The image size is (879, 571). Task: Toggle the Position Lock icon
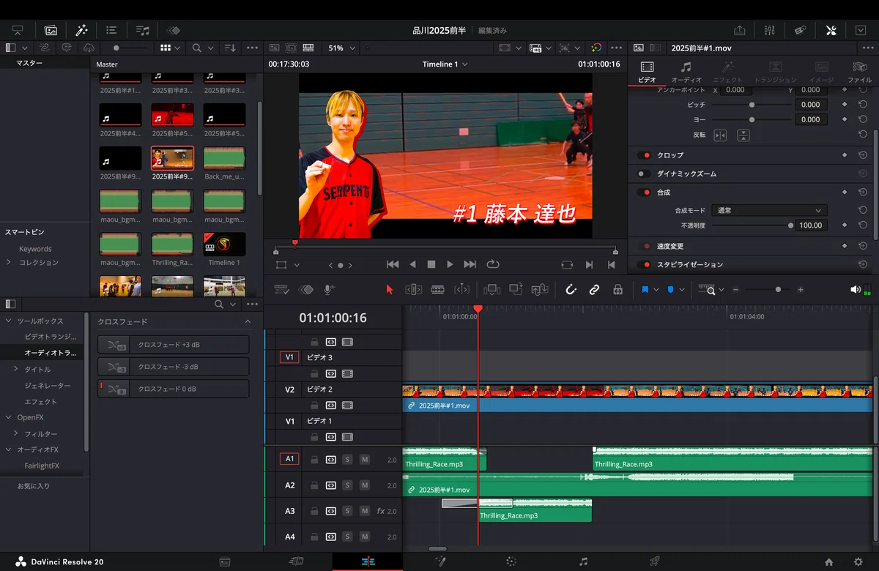click(617, 289)
